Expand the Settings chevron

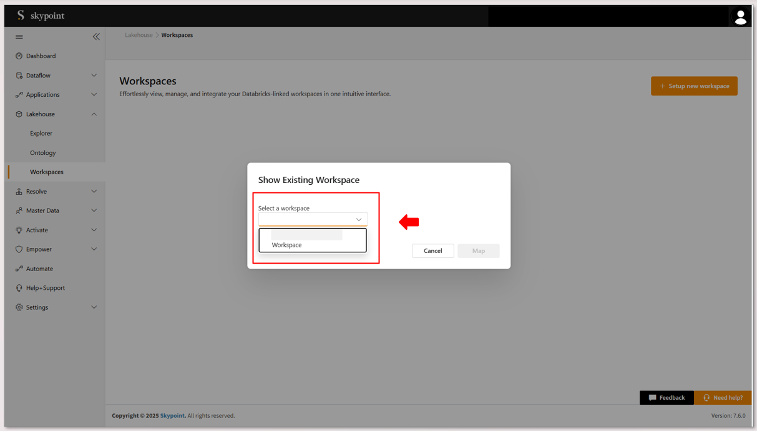pyautogui.click(x=94, y=307)
